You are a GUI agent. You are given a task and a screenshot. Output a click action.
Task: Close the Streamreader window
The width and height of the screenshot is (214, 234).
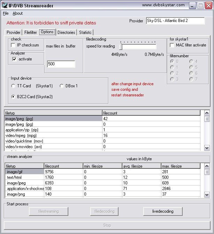click(208, 6)
